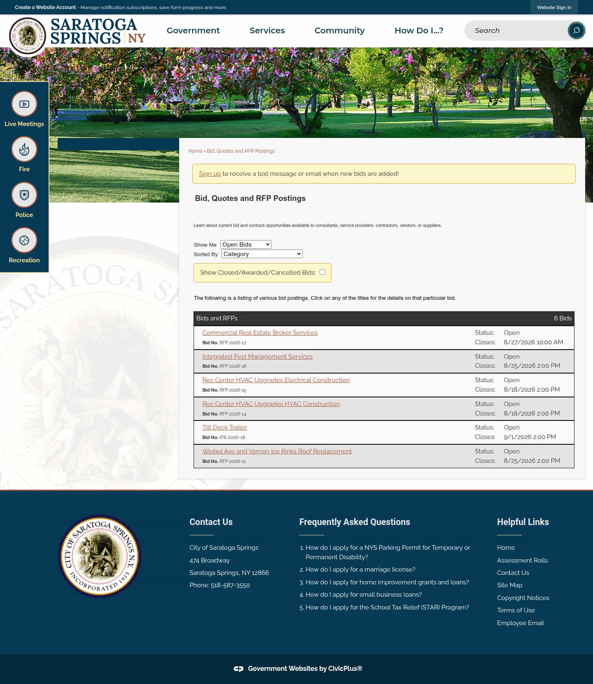Click the Website Sign In button
Viewport: 593px width, 684px height.
point(554,7)
